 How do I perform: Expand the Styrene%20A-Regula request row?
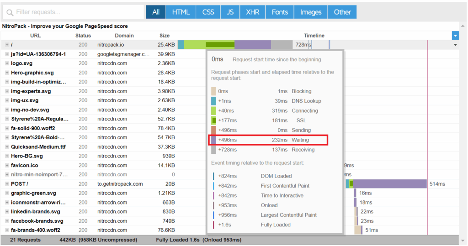tap(7, 119)
